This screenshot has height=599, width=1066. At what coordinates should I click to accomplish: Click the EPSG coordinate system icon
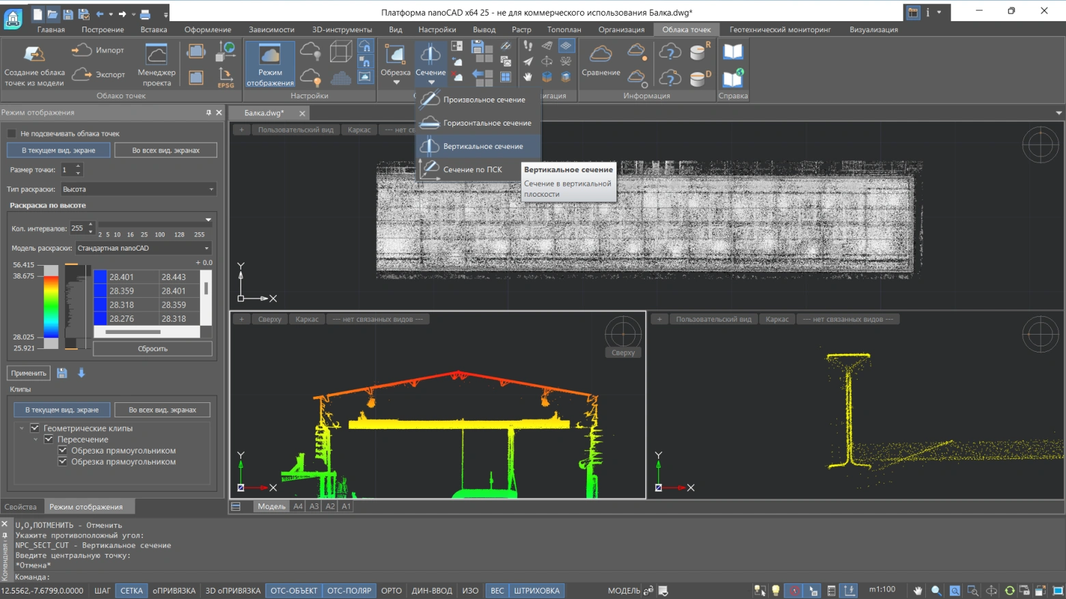coord(225,76)
